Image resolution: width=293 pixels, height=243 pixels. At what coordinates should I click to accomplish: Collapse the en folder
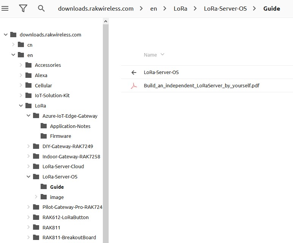pyautogui.click(x=13, y=55)
